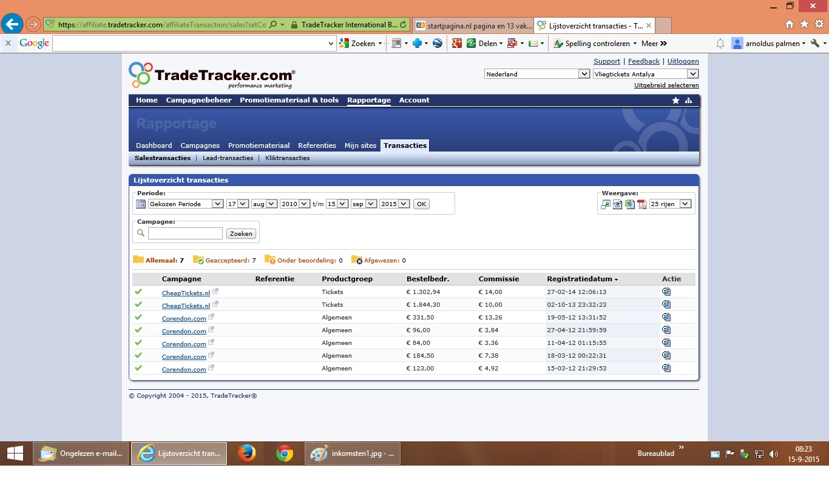Switch to the Dashboard tab
Image resolution: width=829 pixels, height=485 pixels.
[x=154, y=145]
